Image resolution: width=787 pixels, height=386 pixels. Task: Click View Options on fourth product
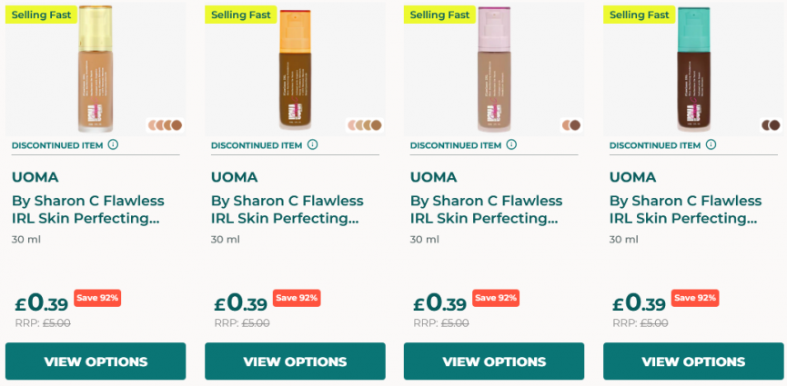coord(693,361)
